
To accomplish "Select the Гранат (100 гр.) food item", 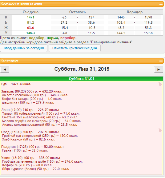I will tap(25, 151).
